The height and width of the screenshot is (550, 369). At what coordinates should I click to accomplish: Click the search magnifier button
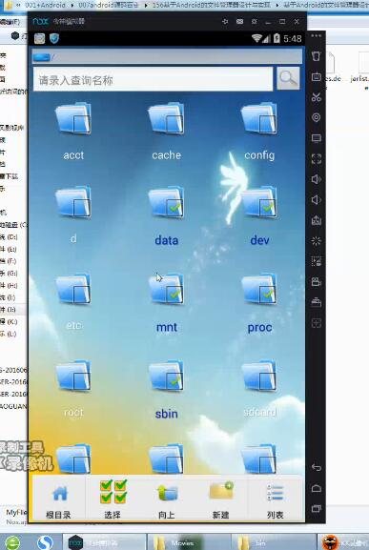point(288,78)
